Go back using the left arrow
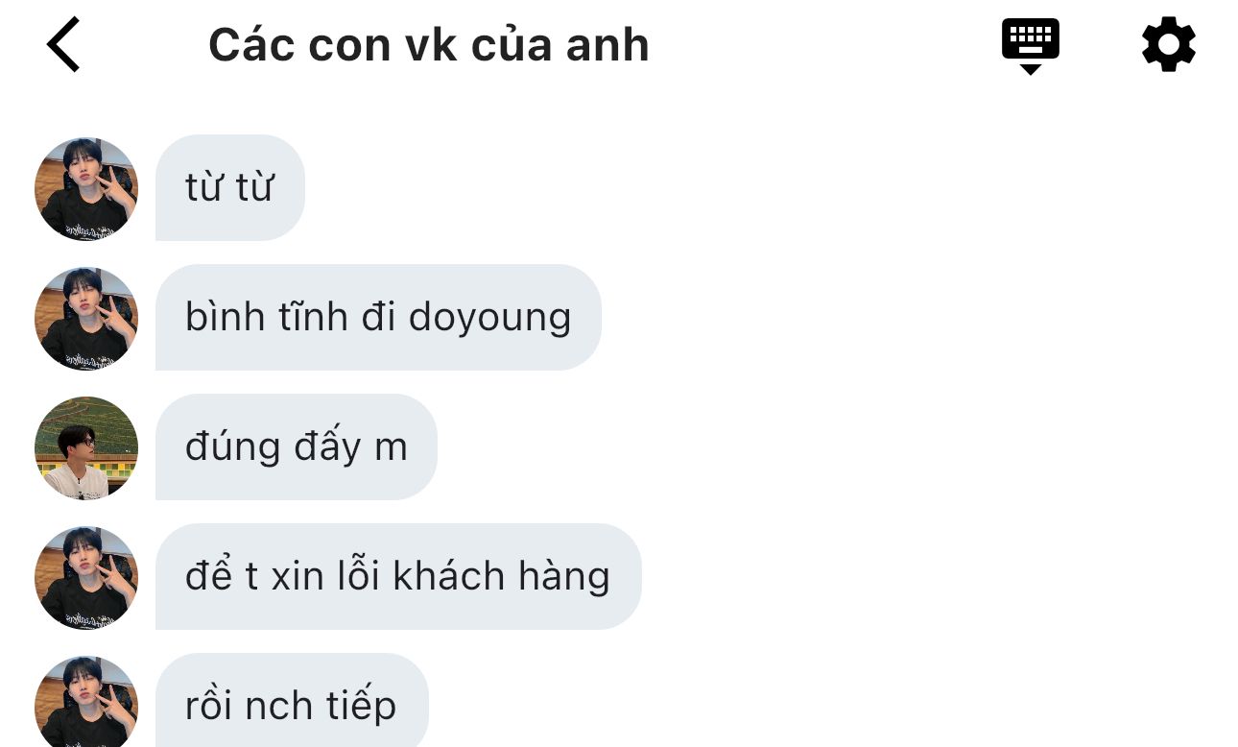This screenshot has width=1238, height=747. [x=63, y=44]
